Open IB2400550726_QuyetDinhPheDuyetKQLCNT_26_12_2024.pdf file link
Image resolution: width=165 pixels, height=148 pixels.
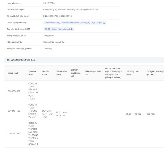pyautogui.click(x=73, y=23)
